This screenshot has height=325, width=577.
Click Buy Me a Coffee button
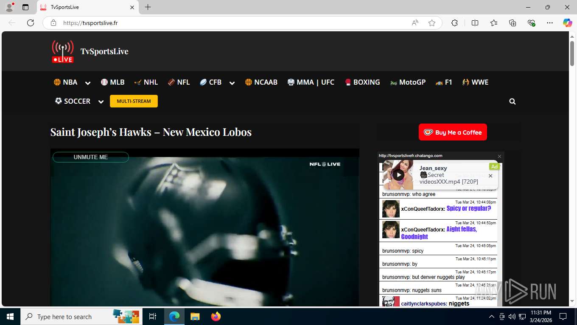coord(453,132)
